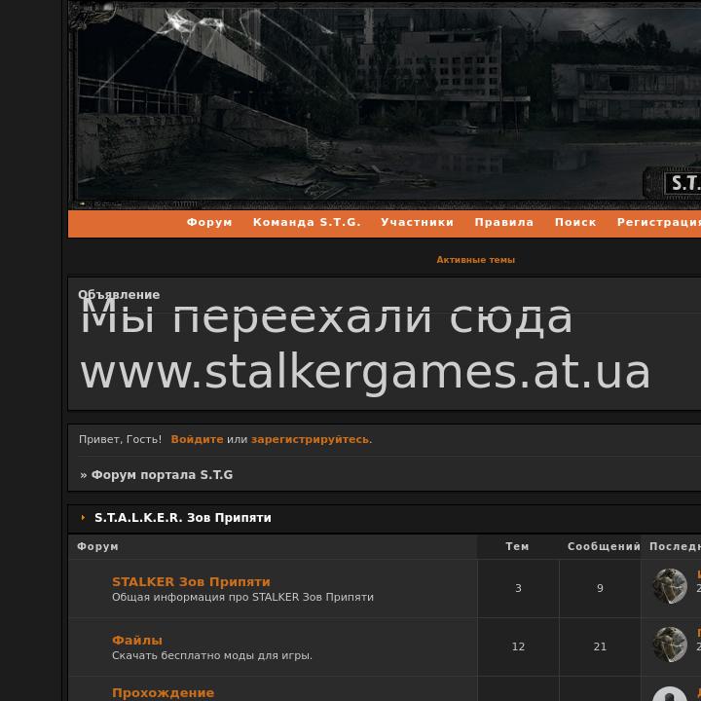Click the site header banner image
Image resolution: width=701 pixels, height=701 pixels.
385,104
